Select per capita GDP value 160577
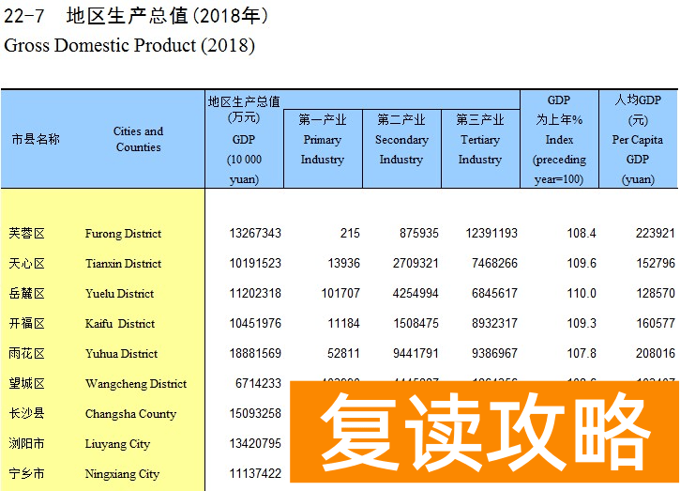 point(656,324)
